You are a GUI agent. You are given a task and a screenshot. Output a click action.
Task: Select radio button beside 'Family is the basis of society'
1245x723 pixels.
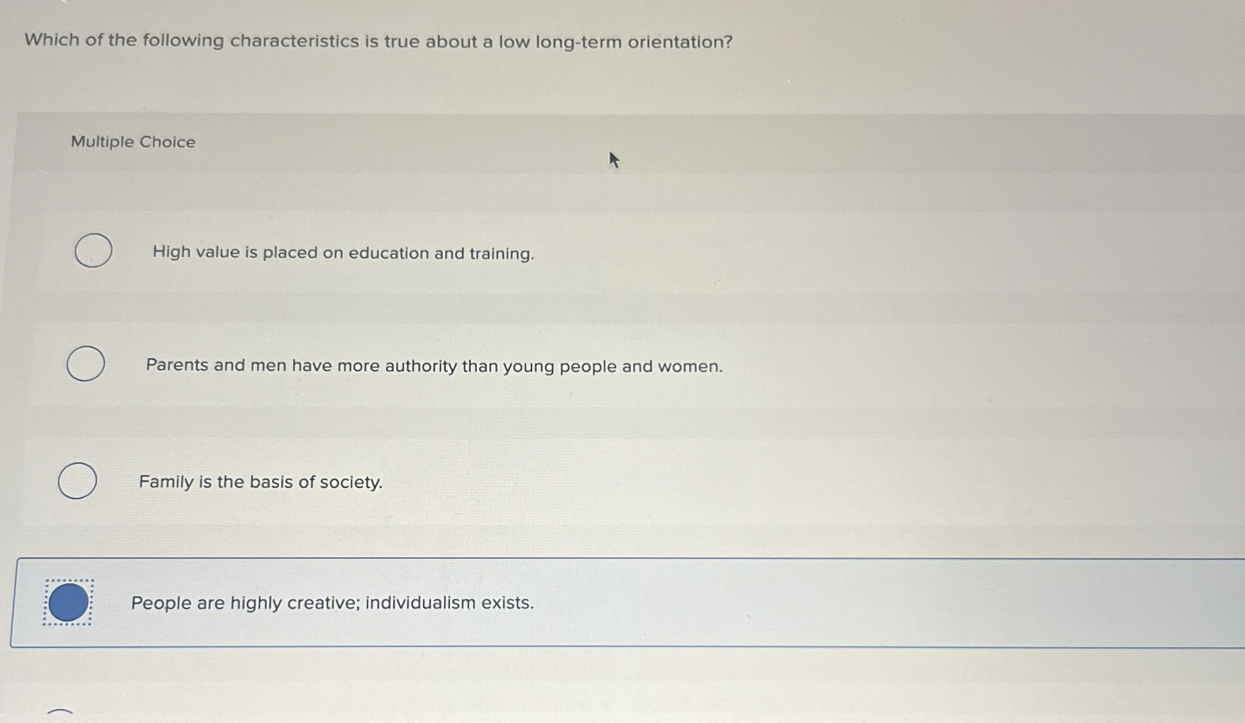pos(78,480)
